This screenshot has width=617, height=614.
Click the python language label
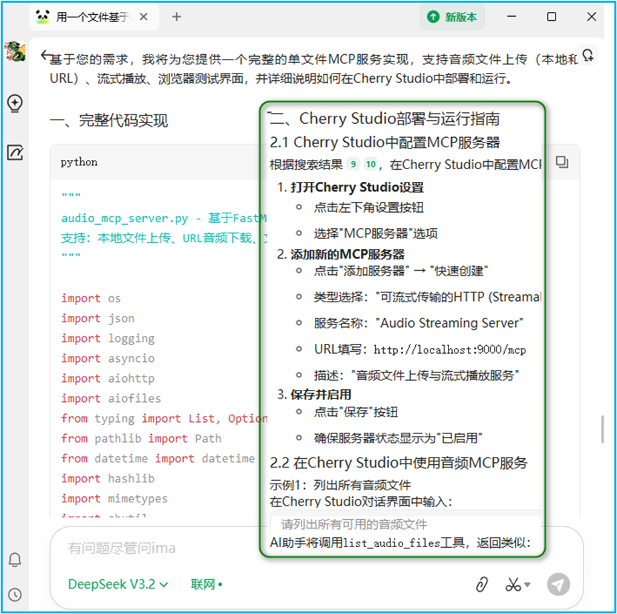[x=79, y=162]
